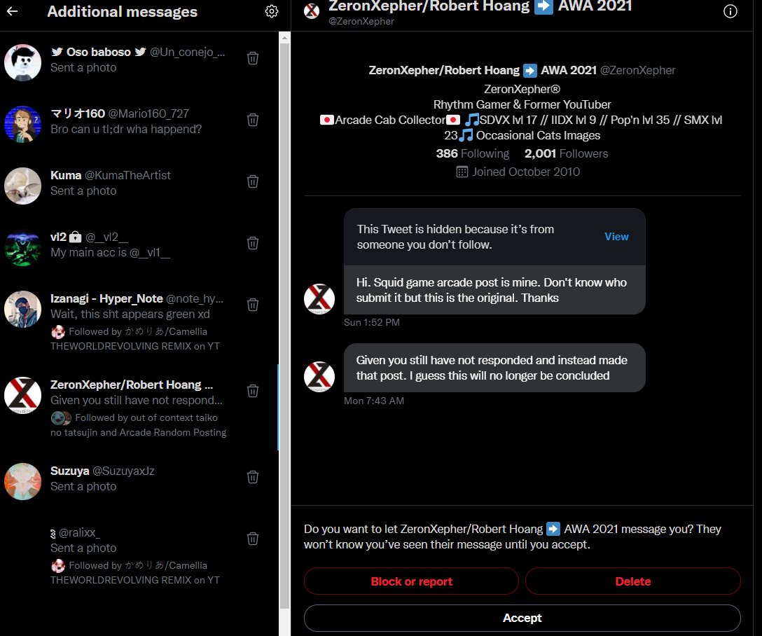Click 'Followed by out of context taiko' text
This screenshot has width=762, height=636.
pyautogui.click(x=139, y=425)
